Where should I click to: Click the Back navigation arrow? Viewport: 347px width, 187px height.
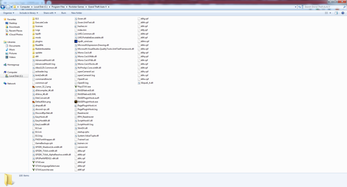pyautogui.click(x=3, y=7)
